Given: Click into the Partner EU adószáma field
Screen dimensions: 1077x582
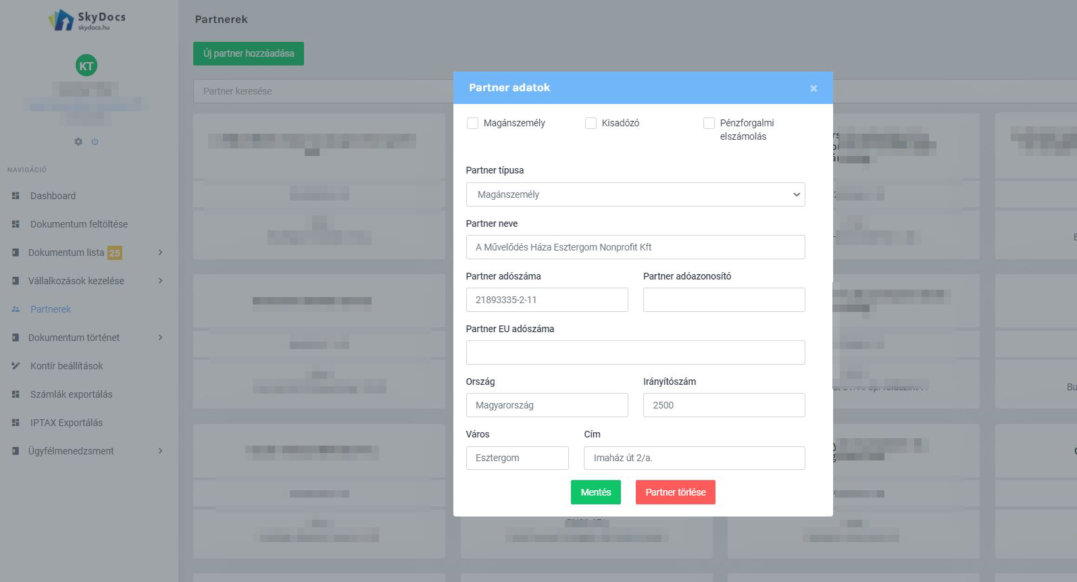Looking at the screenshot, I should pos(635,352).
